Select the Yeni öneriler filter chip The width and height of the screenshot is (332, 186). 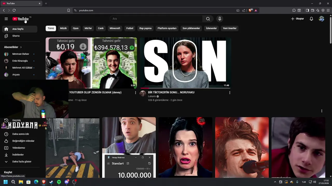coord(230,28)
